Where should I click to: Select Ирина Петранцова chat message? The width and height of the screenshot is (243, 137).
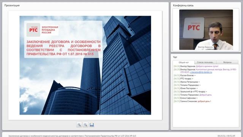click(x=187, y=82)
